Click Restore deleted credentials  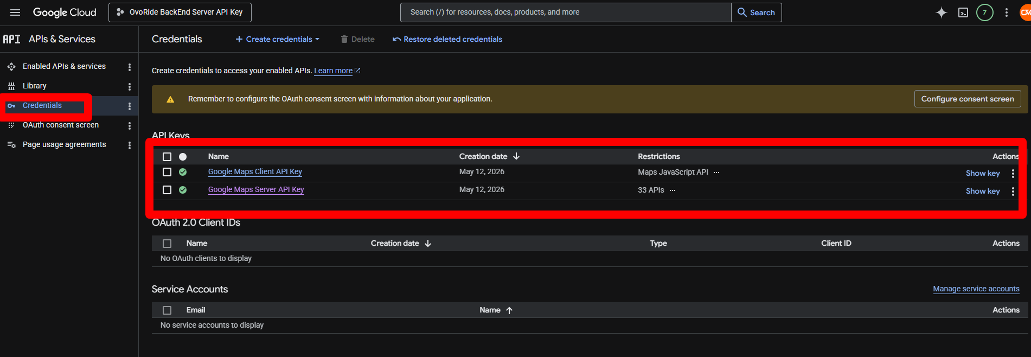tap(447, 39)
